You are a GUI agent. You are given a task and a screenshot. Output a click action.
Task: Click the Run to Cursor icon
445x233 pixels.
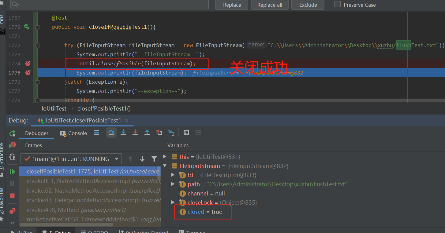click(x=171, y=133)
